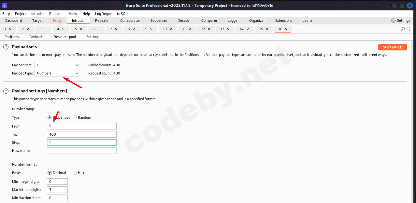Close Intruder tab 11
Screen dimensions: 416x203
click(x=190, y=29)
